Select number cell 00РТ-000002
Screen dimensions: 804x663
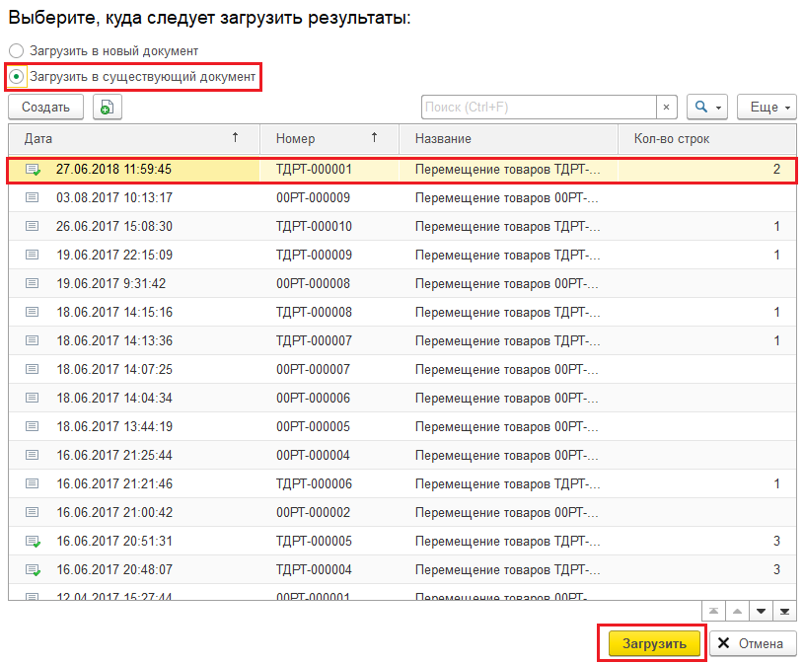tap(314, 512)
